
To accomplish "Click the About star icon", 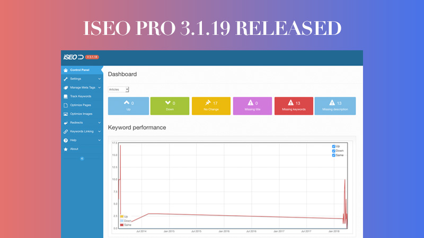I will tap(66, 149).
